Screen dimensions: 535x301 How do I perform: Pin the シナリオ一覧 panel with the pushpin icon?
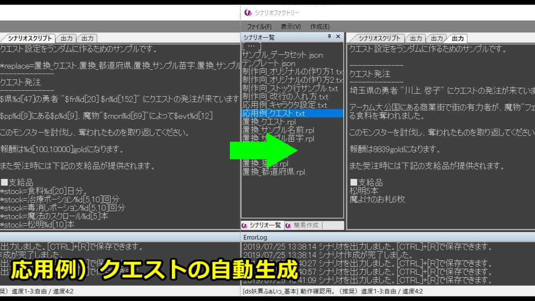point(329,37)
